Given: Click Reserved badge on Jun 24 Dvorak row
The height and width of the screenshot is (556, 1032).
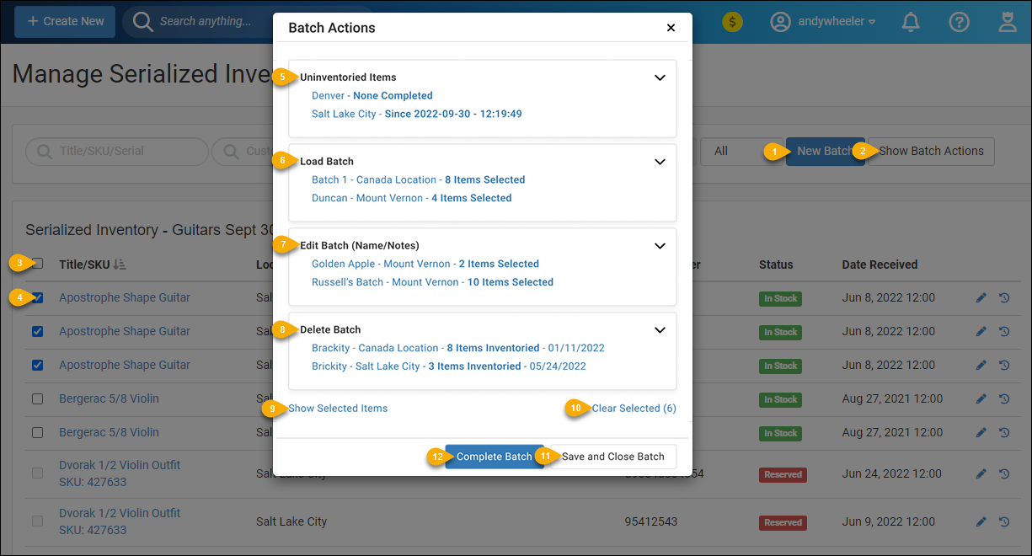Looking at the screenshot, I should click(783, 475).
